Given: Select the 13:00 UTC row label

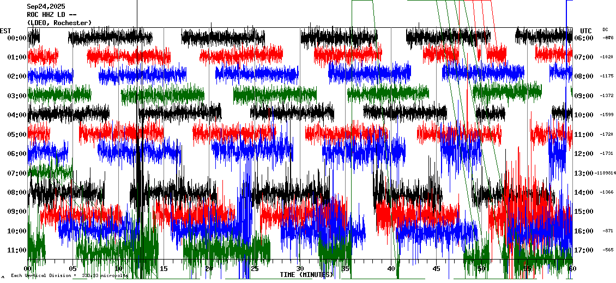Looking at the screenshot, I should 584,173.
